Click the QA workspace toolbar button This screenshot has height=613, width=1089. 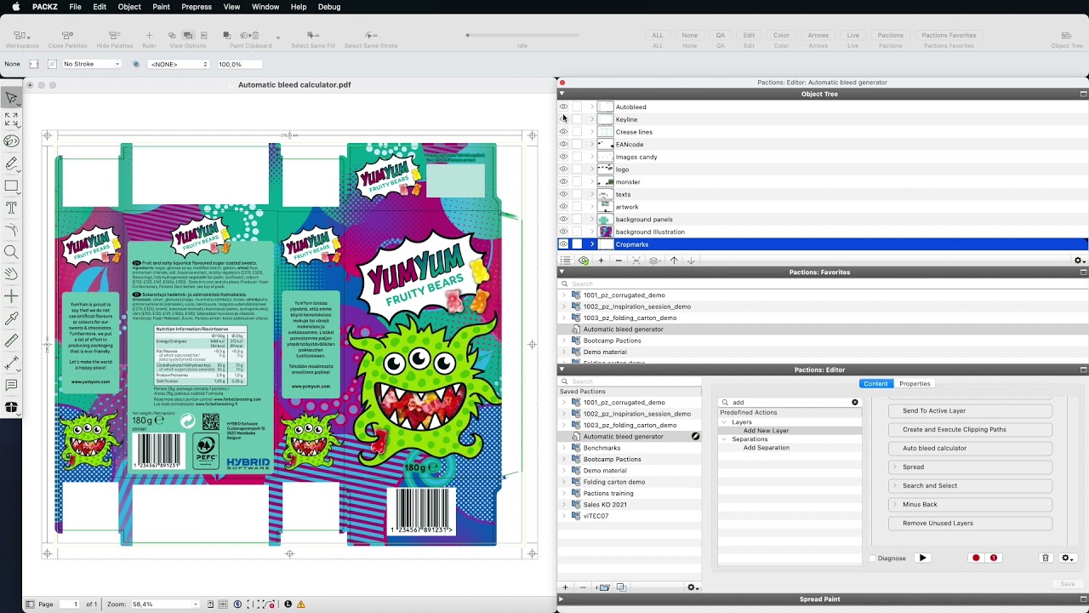[721, 36]
